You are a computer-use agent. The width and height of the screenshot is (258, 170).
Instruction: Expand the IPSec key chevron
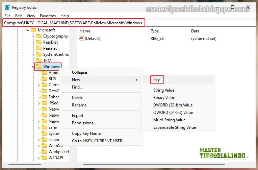(39, 103)
